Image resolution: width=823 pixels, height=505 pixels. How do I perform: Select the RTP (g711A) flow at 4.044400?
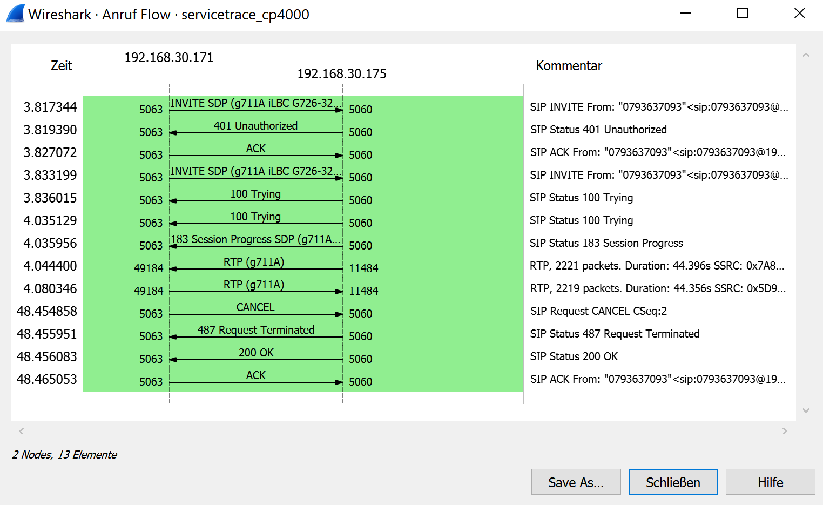pyautogui.click(x=256, y=266)
